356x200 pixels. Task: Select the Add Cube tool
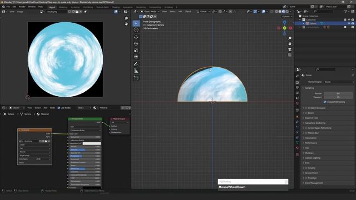click(x=136, y=78)
